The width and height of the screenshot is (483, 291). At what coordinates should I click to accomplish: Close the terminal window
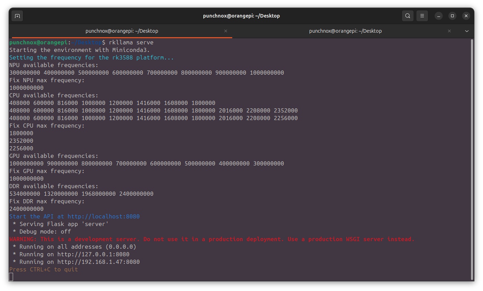pos(466,16)
